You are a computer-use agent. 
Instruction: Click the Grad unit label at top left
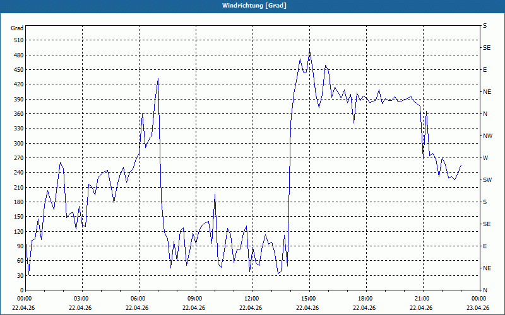[17, 28]
